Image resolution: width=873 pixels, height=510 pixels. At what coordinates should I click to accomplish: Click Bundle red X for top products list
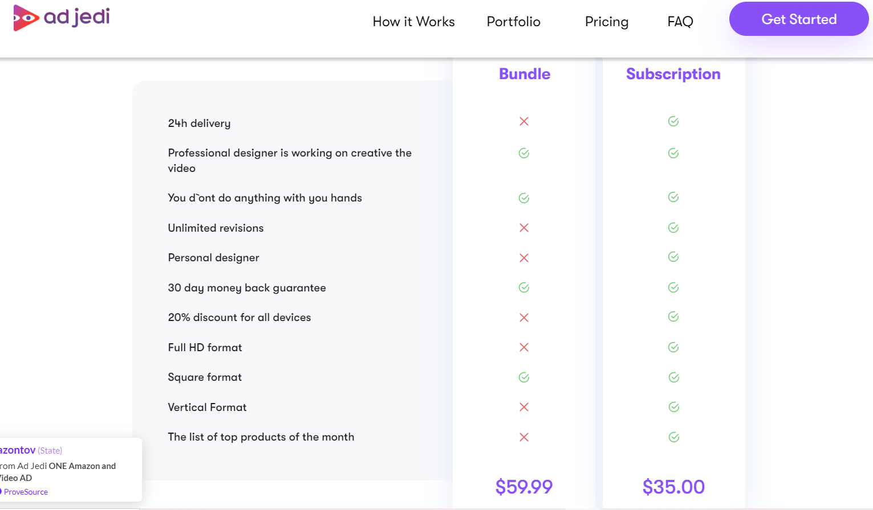(524, 437)
